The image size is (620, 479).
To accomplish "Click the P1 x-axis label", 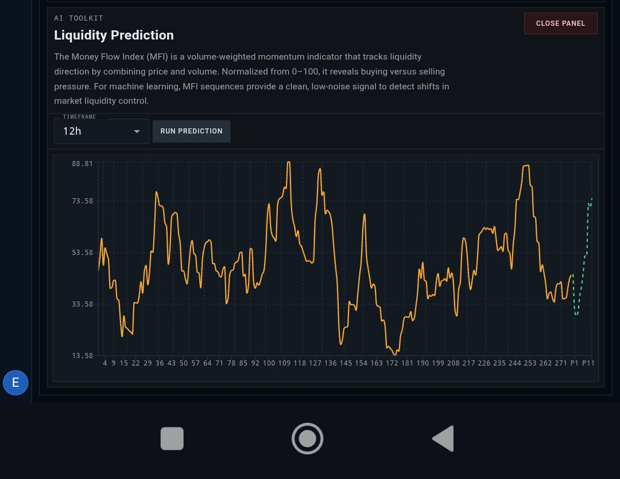I will (x=574, y=363).
